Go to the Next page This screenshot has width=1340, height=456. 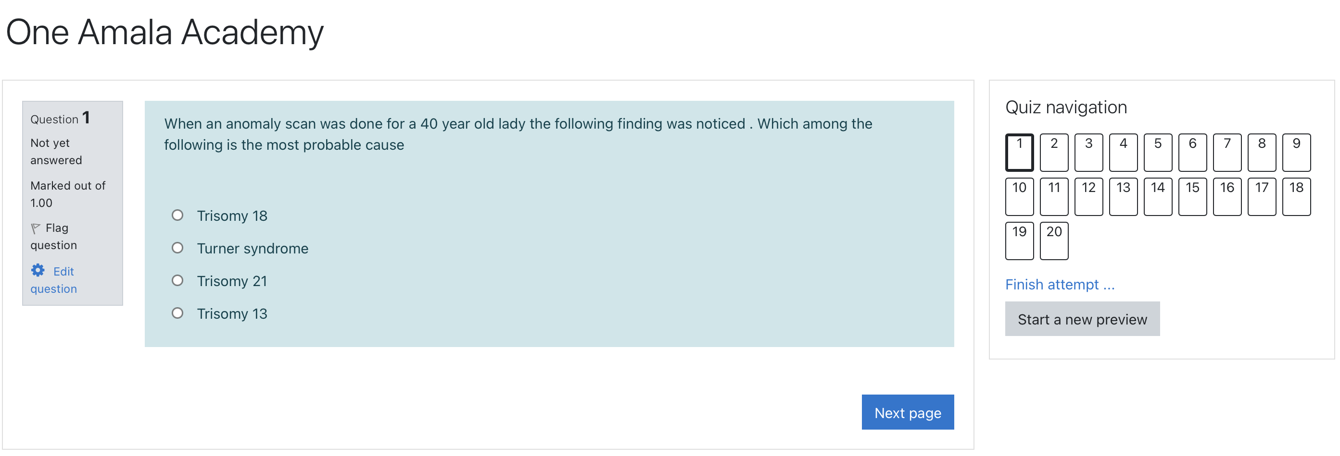pyautogui.click(x=907, y=412)
